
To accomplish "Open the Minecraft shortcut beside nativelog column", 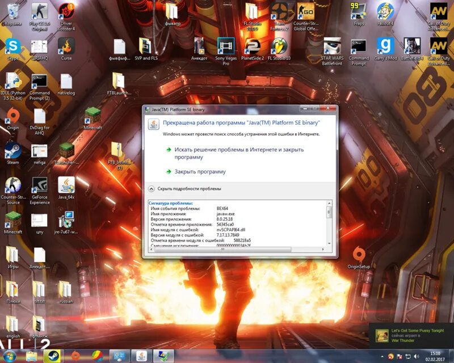I will pyautogui.click(x=93, y=119).
